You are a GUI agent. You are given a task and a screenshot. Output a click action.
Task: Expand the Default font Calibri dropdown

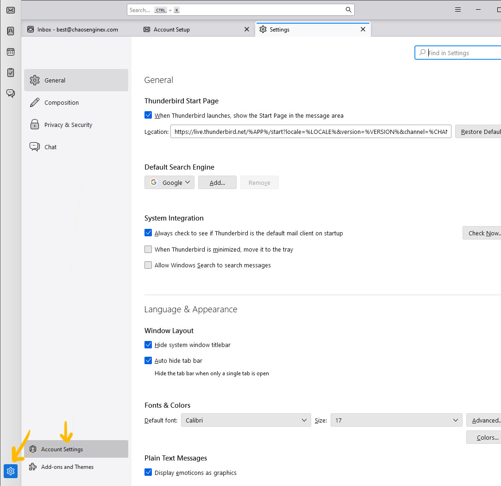(245, 420)
